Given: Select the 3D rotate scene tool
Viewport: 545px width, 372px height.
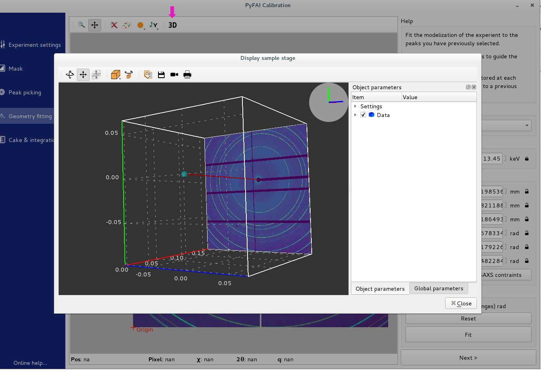Looking at the screenshot, I should [70, 75].
